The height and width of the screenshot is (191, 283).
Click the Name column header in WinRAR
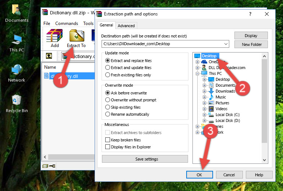point(50,67)
